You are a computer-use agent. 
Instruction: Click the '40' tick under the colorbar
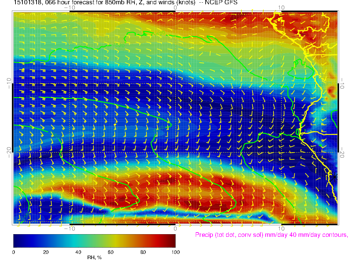tap(78, 252)
